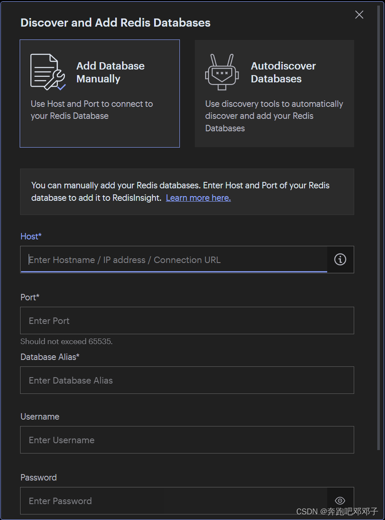Select the Add Database Manually heading
385x520 pixels.
click(x=110, y=73)
